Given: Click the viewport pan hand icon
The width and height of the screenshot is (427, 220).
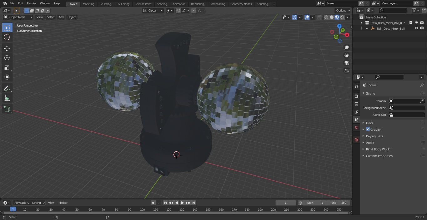Looking at the screenshot, I should (x=346, y=55).
